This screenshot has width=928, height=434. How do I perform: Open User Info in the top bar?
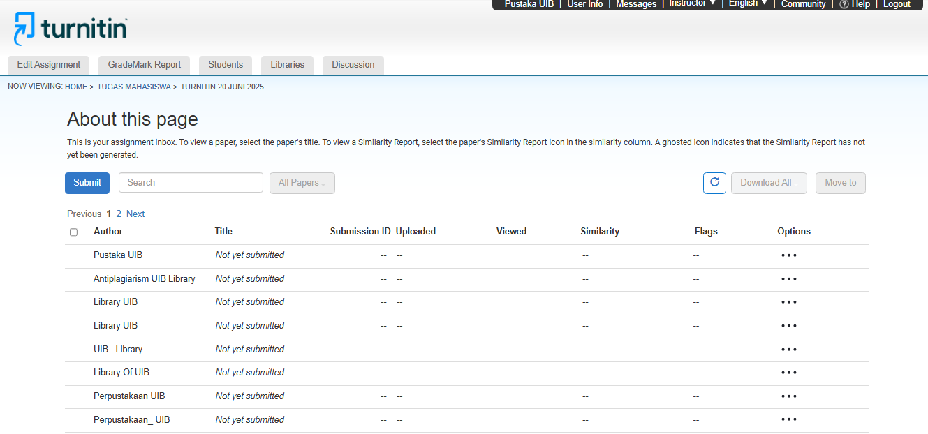click(585, 4)
